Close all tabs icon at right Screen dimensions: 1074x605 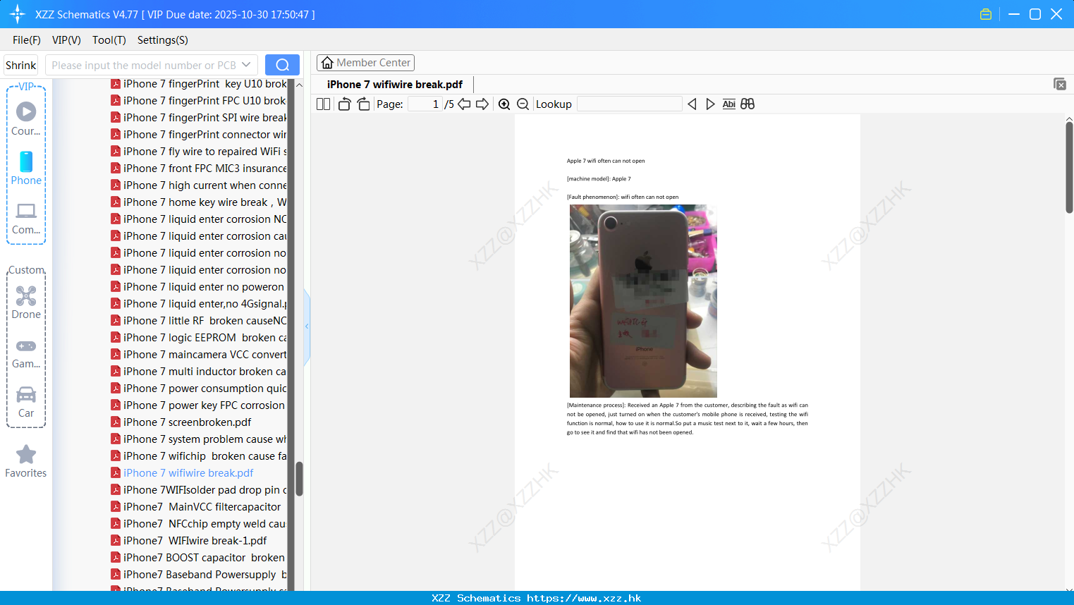point(1060,84)
